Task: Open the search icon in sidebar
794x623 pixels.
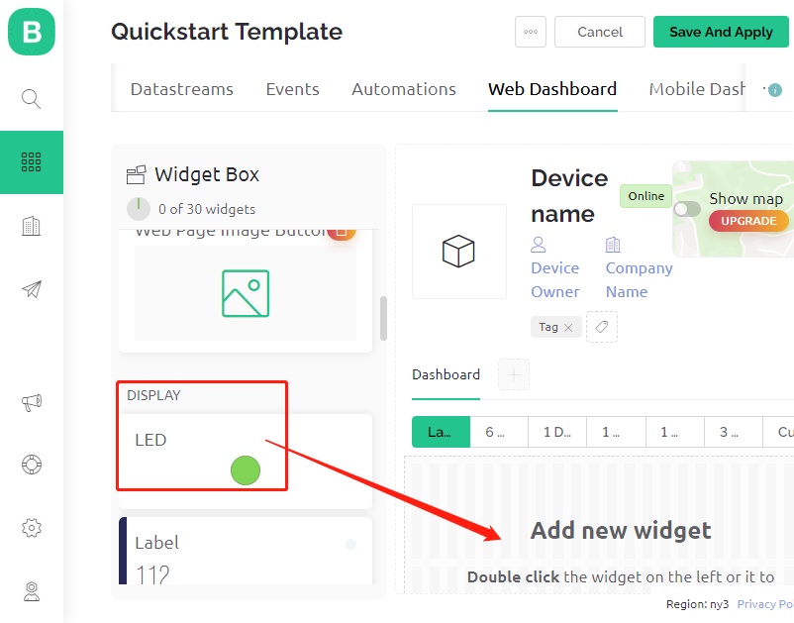Action: (32, 99)
